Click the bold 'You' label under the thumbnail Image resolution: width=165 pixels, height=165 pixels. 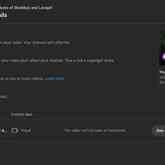(162, 72)
